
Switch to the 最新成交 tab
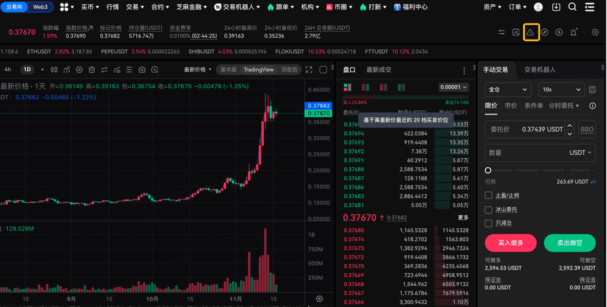(379, 70)
